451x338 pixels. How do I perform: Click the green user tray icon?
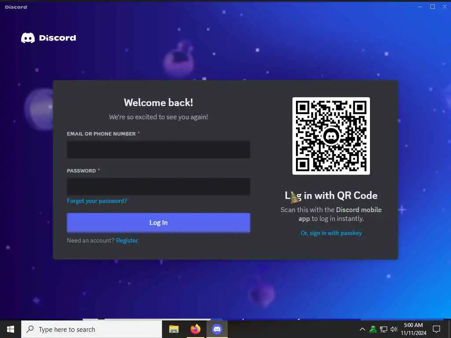point(373,329)
